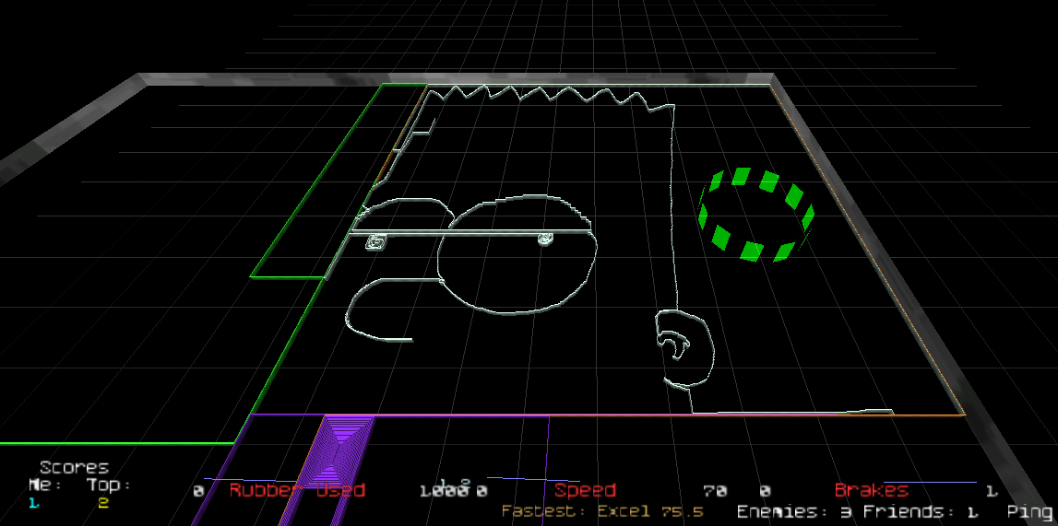Viewport: 1058px width, 526px height.
Task: Click the Scores heading
Action: coord(74,467)
